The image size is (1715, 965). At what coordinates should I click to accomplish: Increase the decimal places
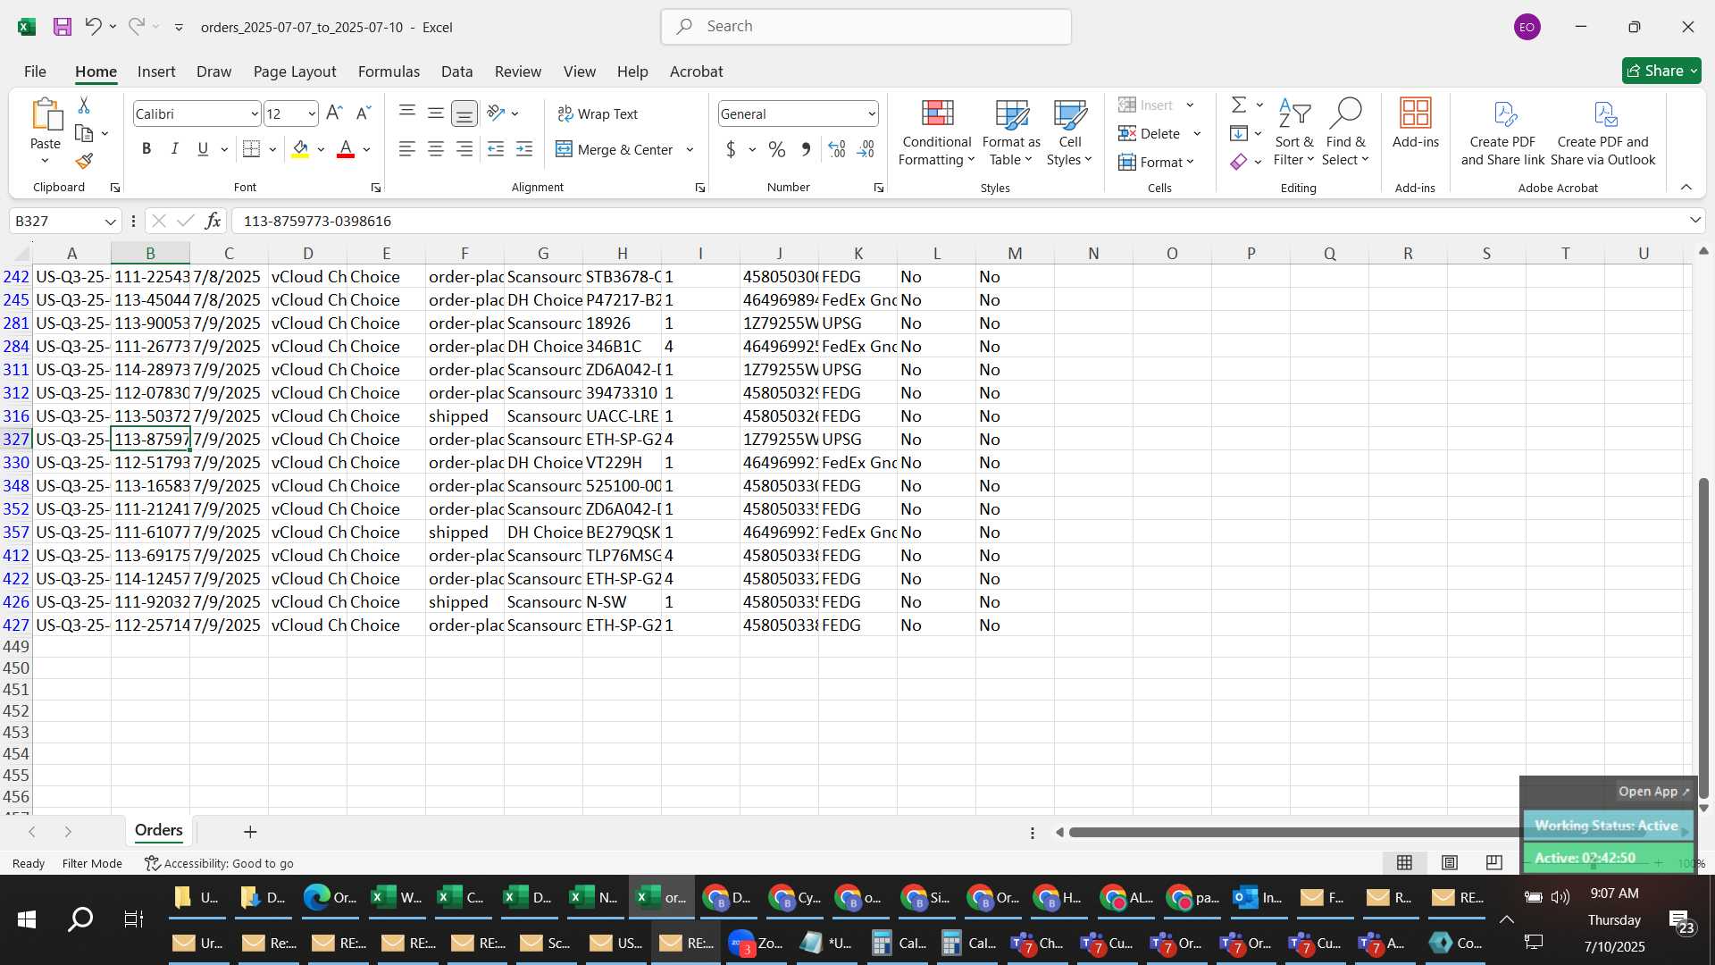[x=837, y=149]
